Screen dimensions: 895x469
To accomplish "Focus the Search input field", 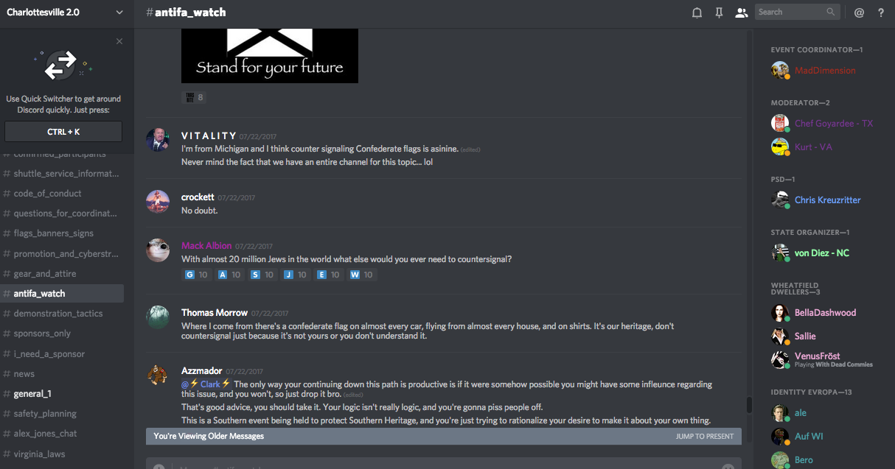I will pos(791,12).
